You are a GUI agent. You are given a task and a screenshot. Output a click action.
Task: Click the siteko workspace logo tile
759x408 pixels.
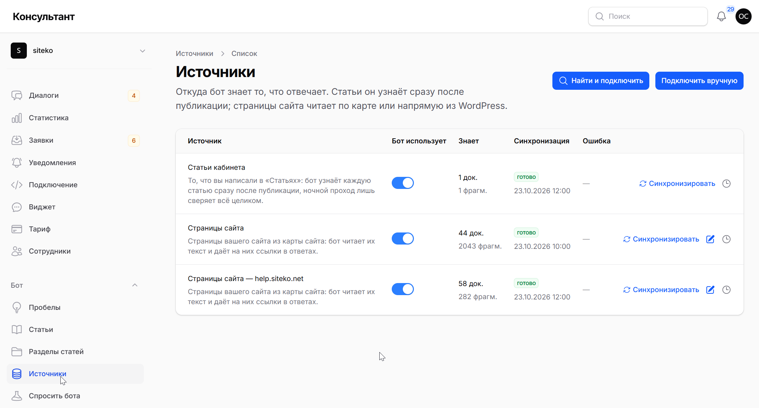click(x=19, y=51)
